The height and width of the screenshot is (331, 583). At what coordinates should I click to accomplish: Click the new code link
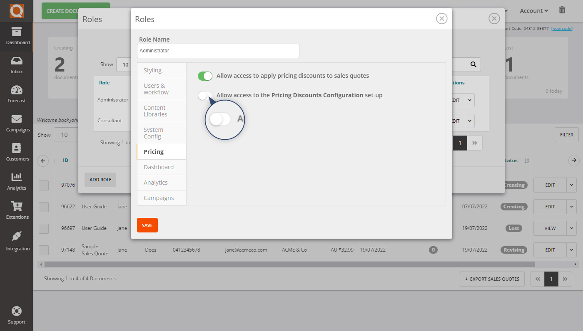(x=562, y=28)
